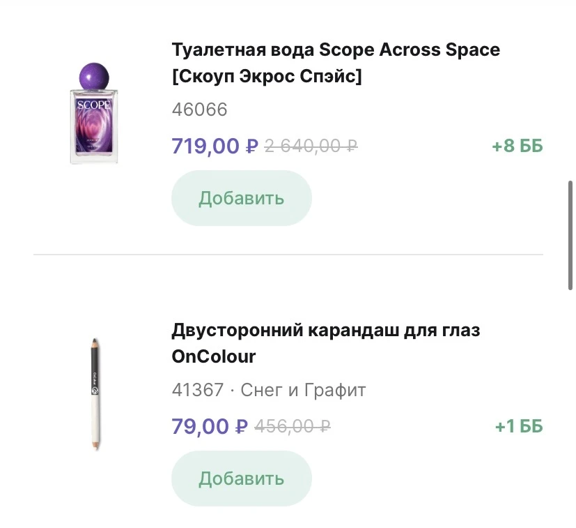The height and width of the screenshot is (528, 576).
Task: Click the crossed-out 456,00 ₽ price
Action: [x=293, y=426]
